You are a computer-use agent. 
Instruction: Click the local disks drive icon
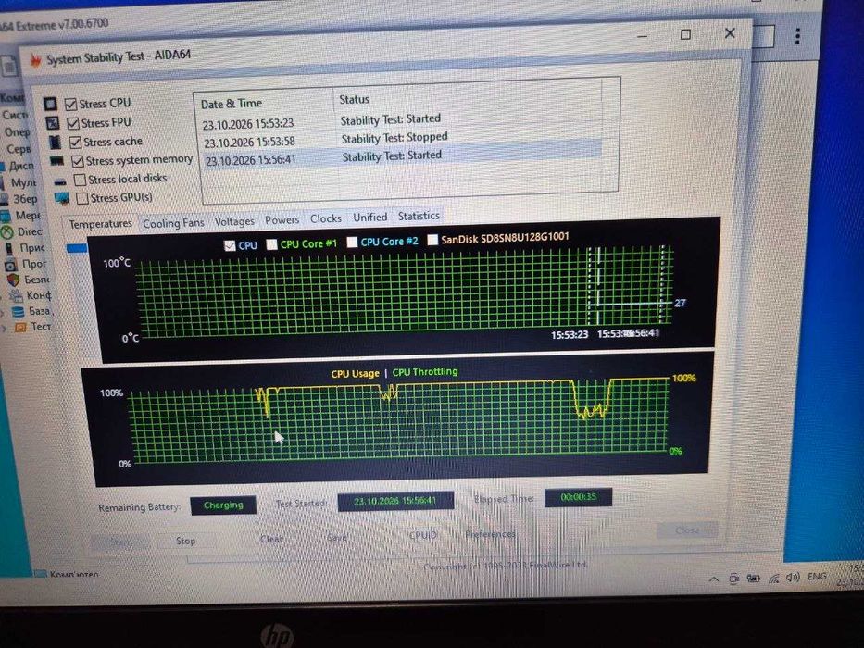click(x=60, y=181)
